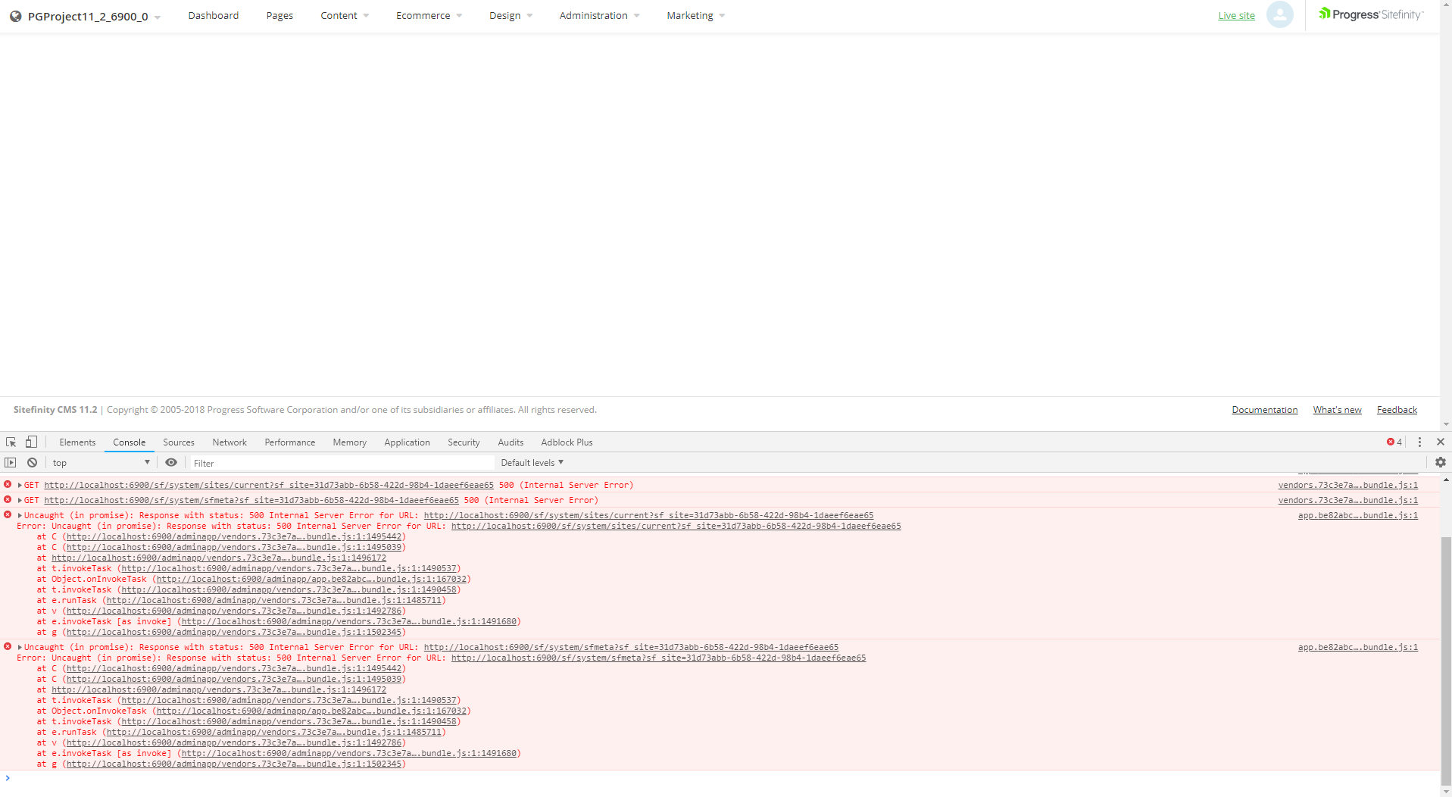Viewport: 1452px width, 797px height.
Task: Switch to the Sources tab
Action: tap(179, 442)
